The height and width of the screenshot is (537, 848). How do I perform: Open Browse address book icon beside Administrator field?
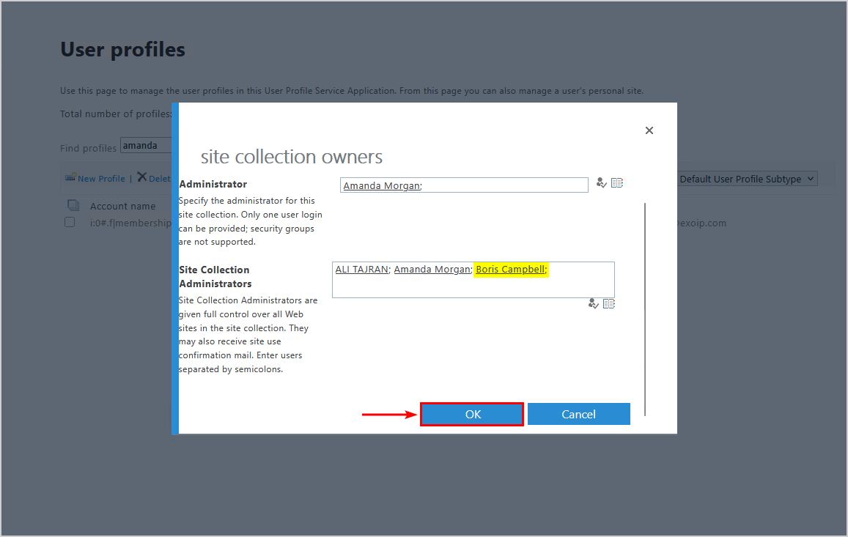pos(617,183)
